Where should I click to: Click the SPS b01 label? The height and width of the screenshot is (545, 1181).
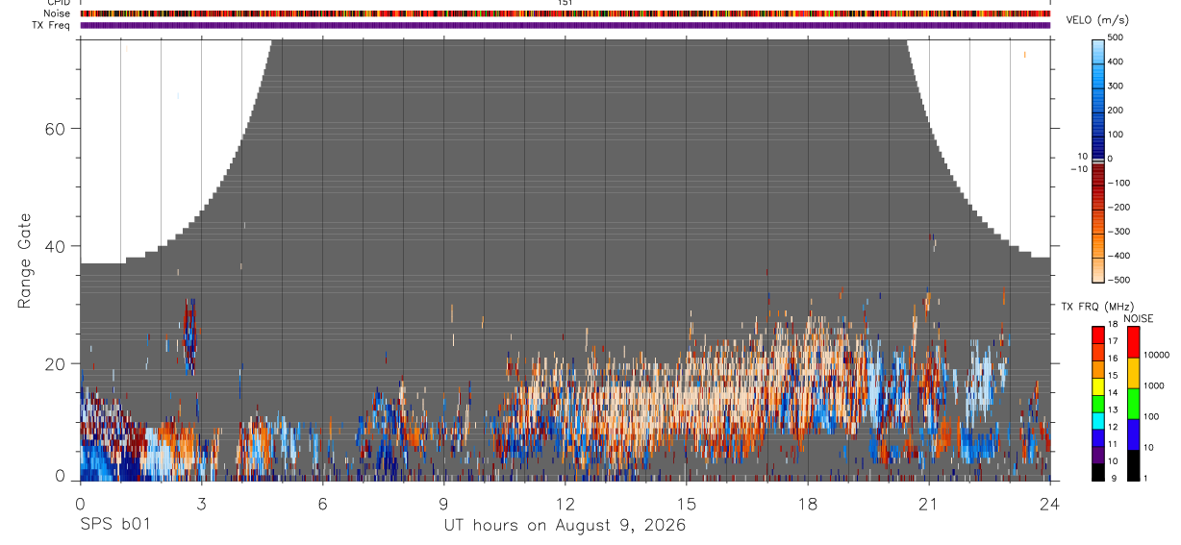114,525
